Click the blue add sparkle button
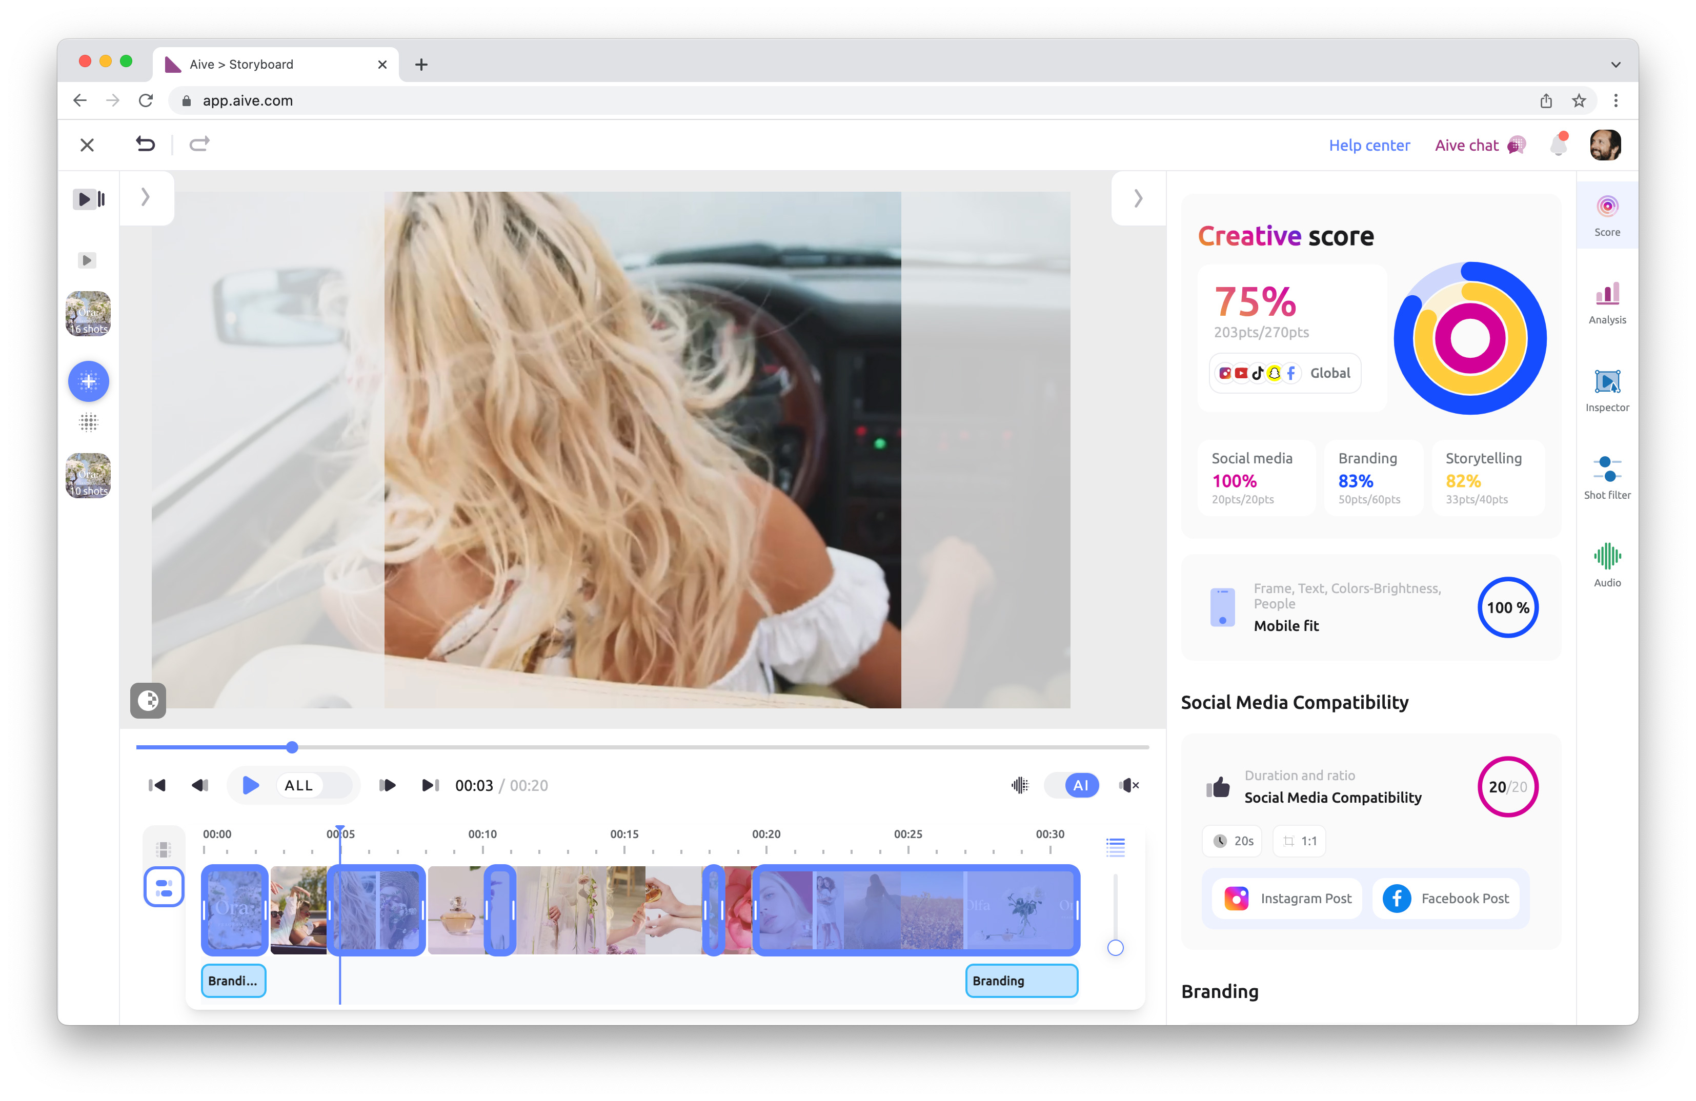This screenshot has height=1101, width=1696. (x=88, y=381)
